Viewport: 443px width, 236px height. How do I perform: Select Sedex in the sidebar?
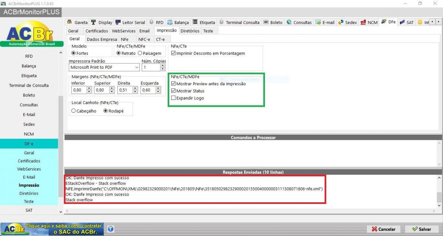29,124
